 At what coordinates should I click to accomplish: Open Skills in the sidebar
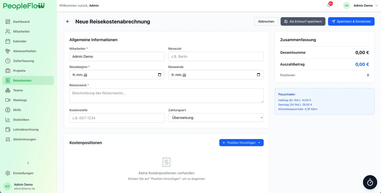[x=28, y=110]
